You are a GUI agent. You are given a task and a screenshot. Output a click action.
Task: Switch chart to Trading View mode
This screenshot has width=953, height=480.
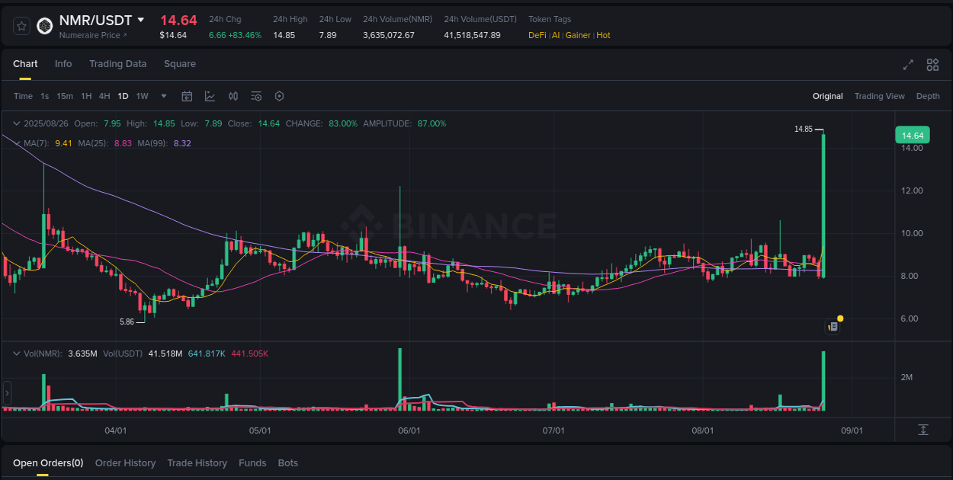pyautogui.click(x=879, y=96)
